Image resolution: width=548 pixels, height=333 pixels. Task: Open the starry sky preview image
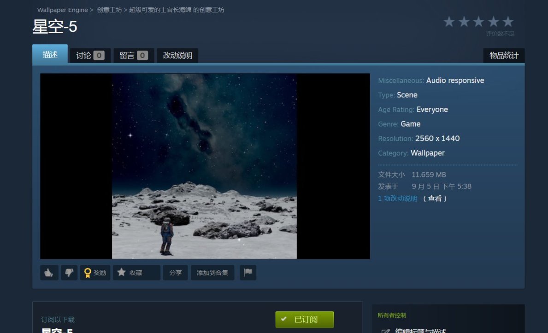(x=205, y=166)
